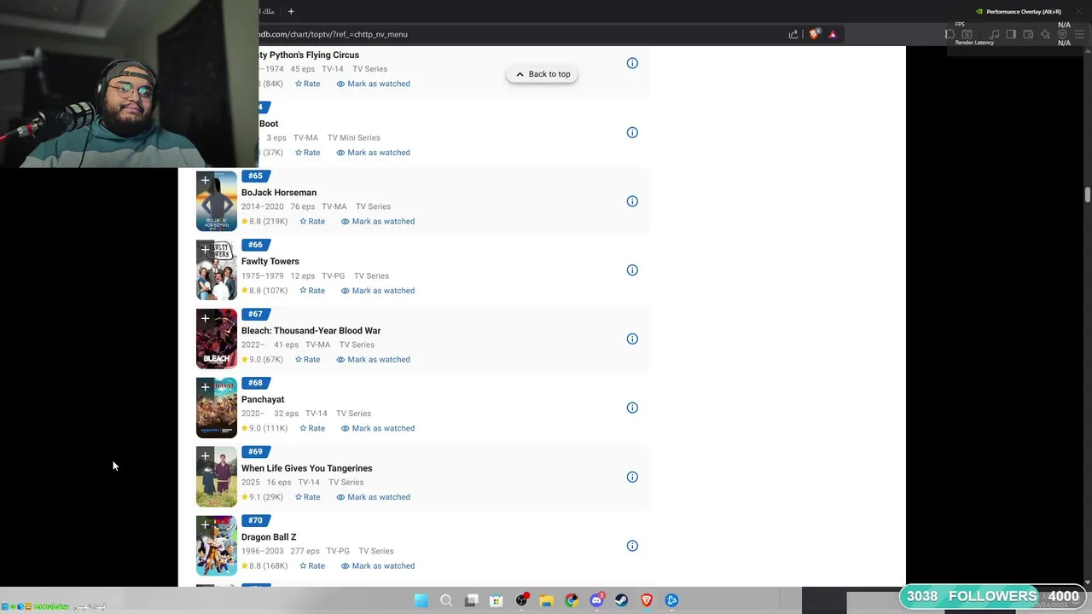Click the "277 eps" text

305,552
